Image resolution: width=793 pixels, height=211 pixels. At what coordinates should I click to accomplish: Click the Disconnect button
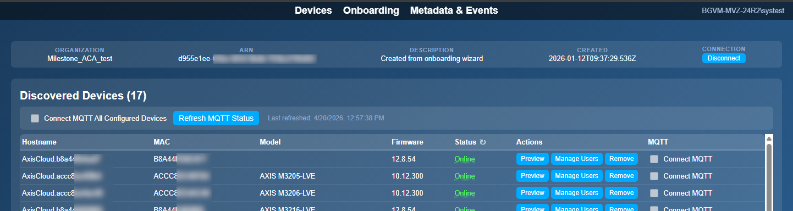coord(724,58)
